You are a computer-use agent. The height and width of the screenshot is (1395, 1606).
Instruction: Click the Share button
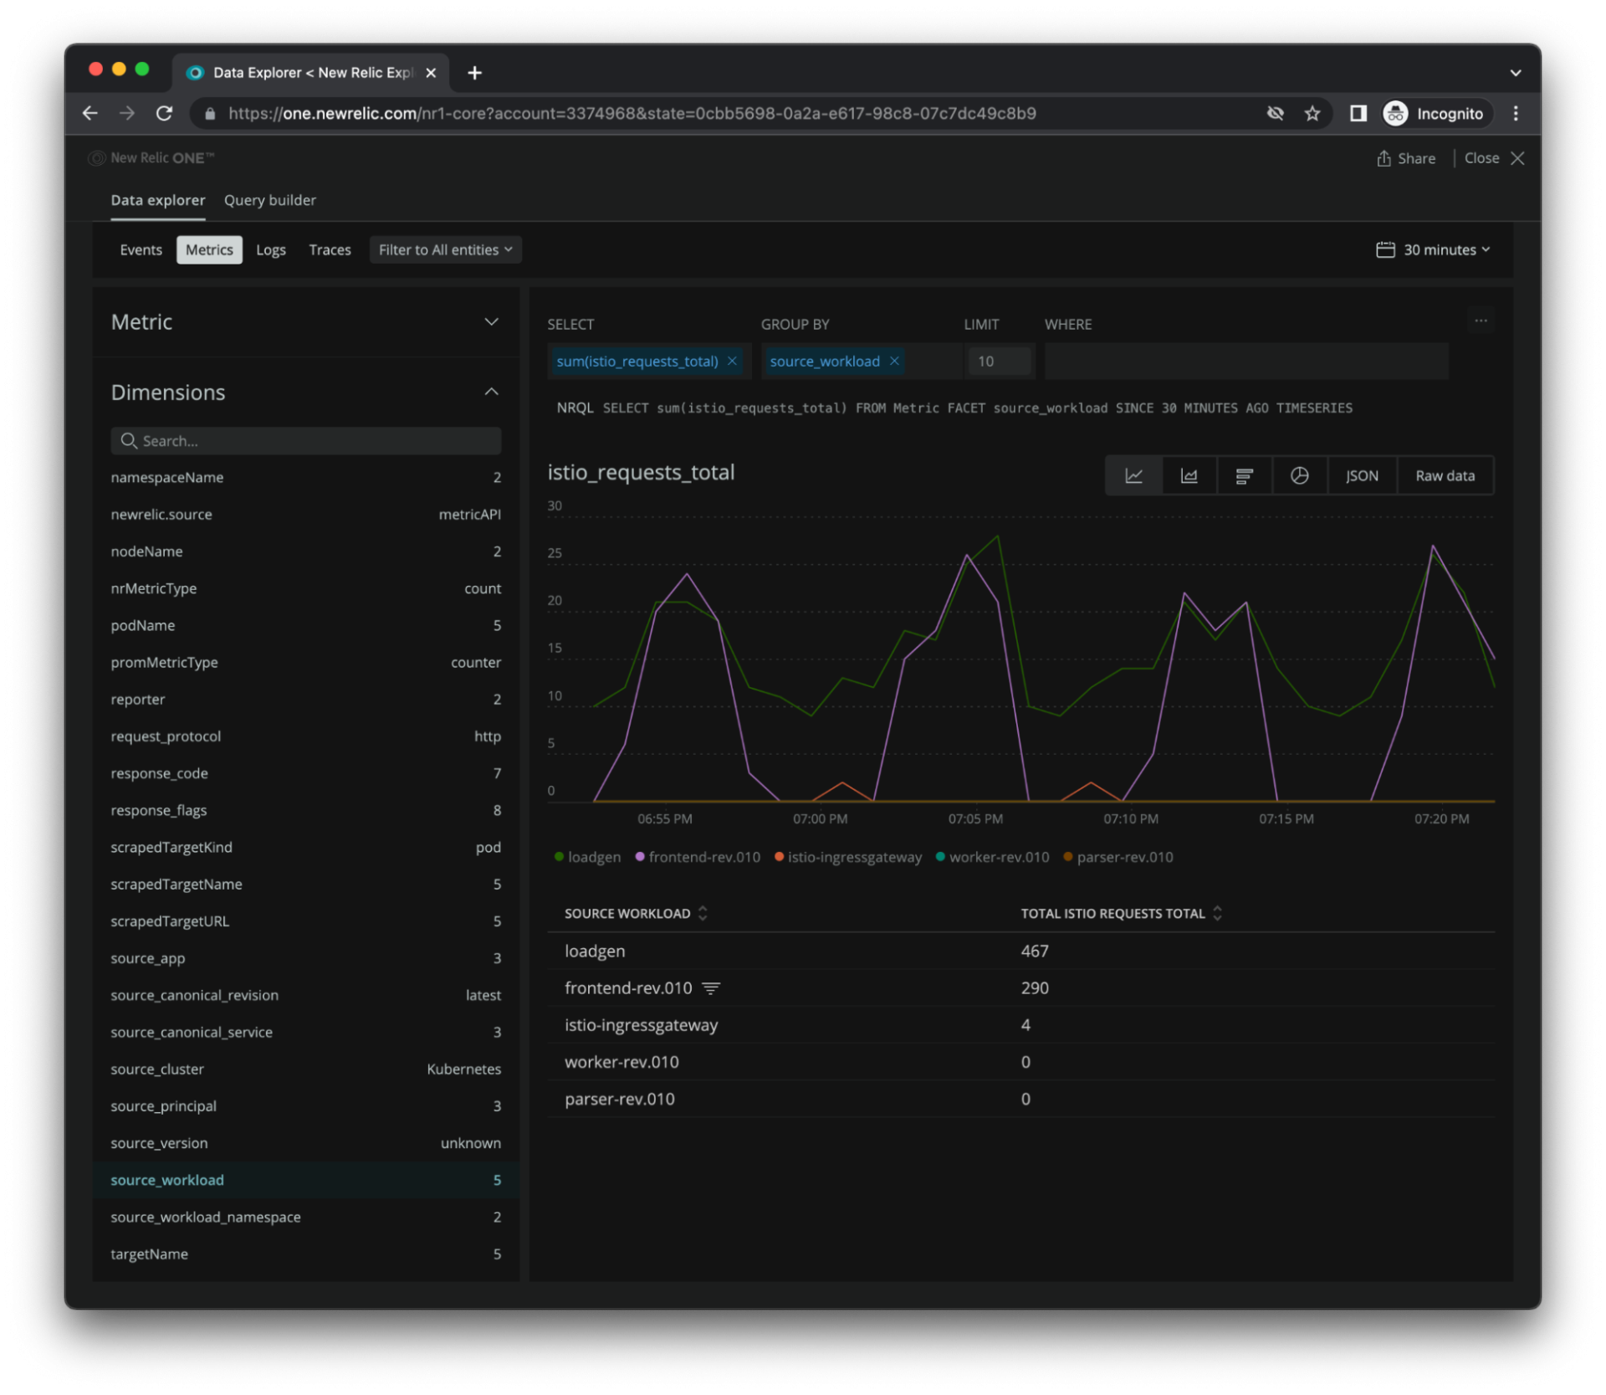pos(1414,158)
